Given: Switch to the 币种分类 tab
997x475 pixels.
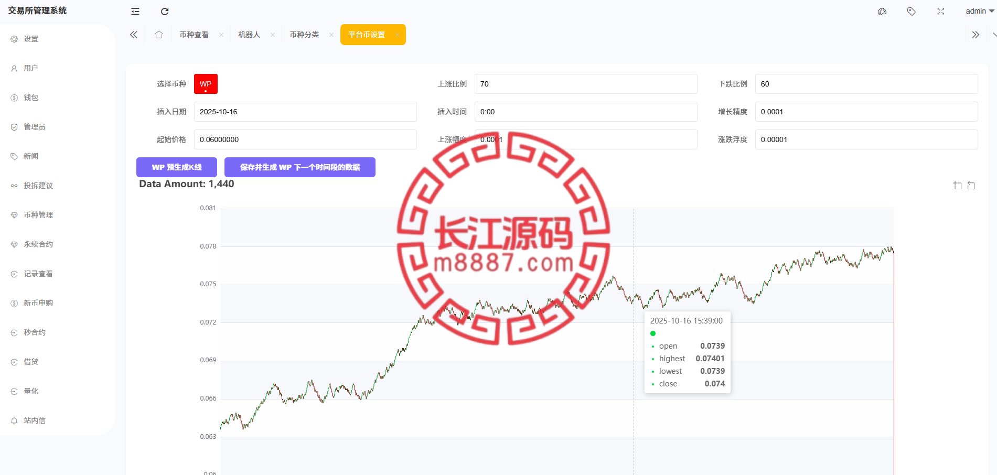Looking at the screenshot, I should [x=304, y=35].
